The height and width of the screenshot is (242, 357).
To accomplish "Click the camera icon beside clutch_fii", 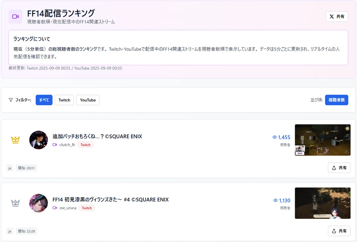I will 55,145.
